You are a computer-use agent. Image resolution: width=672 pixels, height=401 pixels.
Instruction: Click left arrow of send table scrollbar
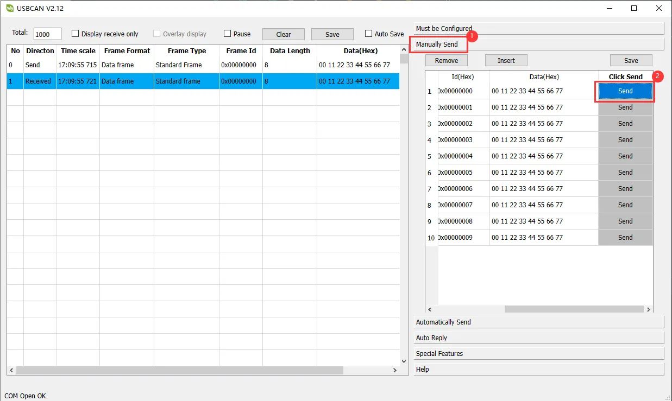(x=430, y=309)
